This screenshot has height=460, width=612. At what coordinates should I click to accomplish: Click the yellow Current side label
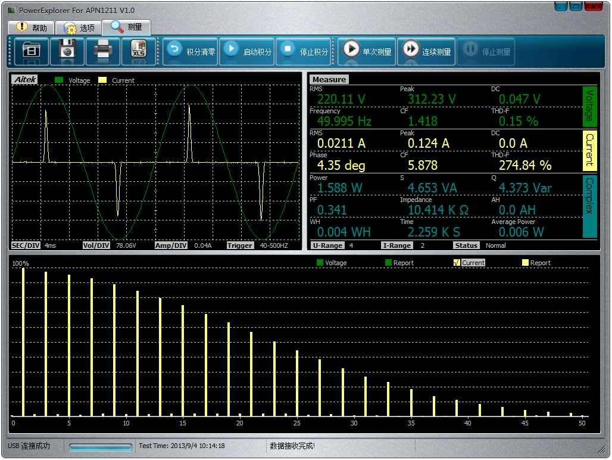point(589,150)
